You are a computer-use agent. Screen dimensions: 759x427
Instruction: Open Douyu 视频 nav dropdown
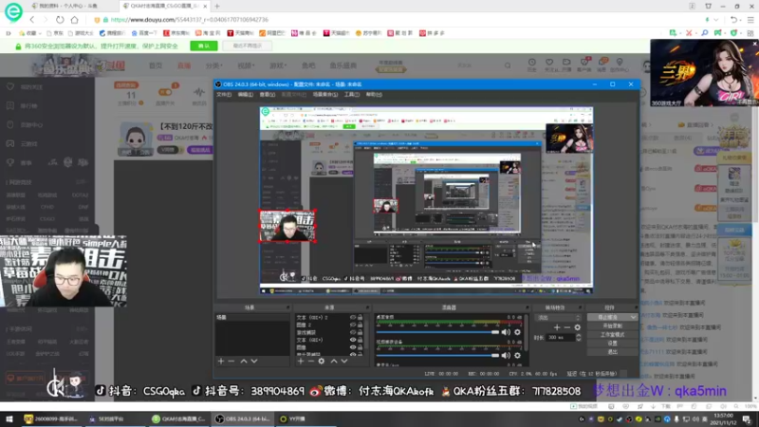click(x=246, y=65)
